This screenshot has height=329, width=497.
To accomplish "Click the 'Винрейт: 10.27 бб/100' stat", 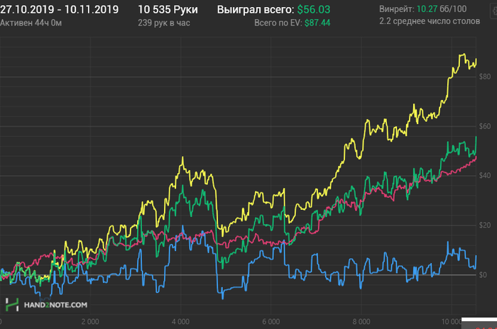I will pos(423,9).
